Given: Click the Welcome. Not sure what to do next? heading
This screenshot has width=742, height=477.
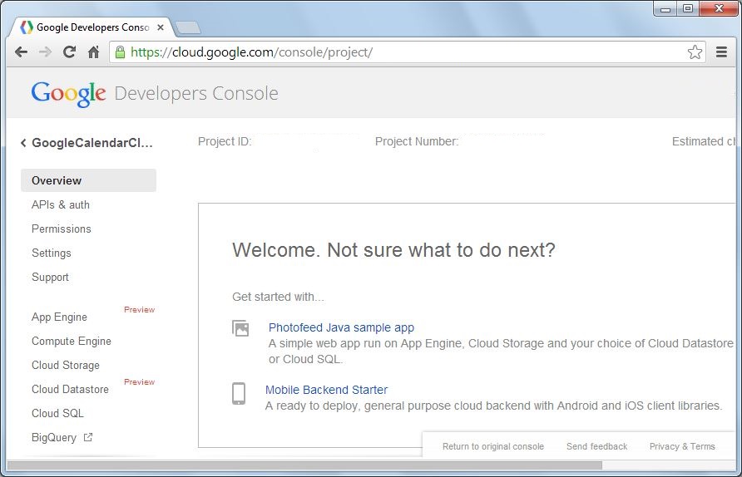Looking at the screenshot, I should pyautogui.click(x=393, y=250).
